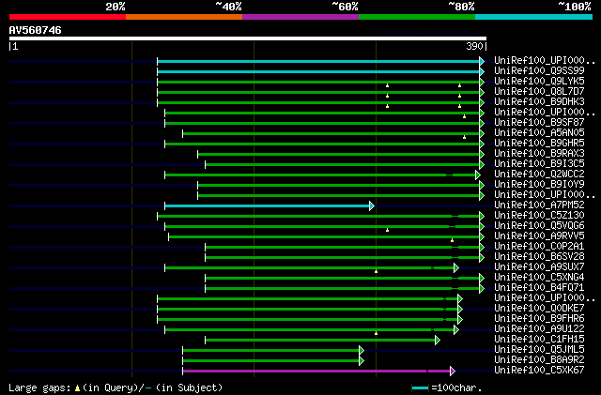
Task: Click the ~100% identity label
Action: pyautogui.click(x=574, y=7)
